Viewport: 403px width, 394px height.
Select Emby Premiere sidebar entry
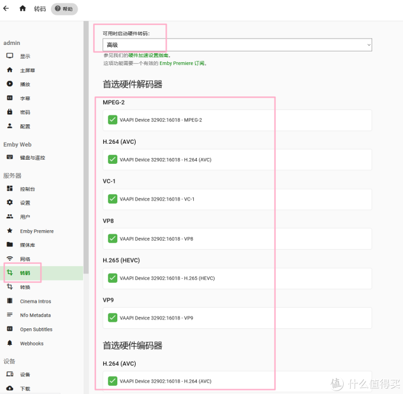click(41, 231)
